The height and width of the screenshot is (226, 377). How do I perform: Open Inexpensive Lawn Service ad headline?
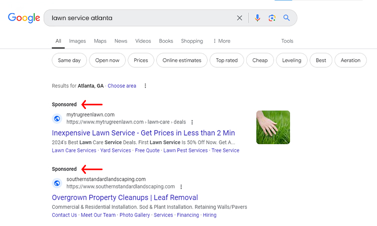143,133
